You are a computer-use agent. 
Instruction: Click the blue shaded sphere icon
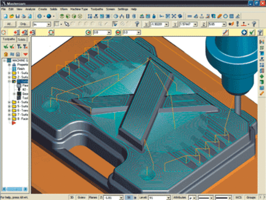pos(49,16)
